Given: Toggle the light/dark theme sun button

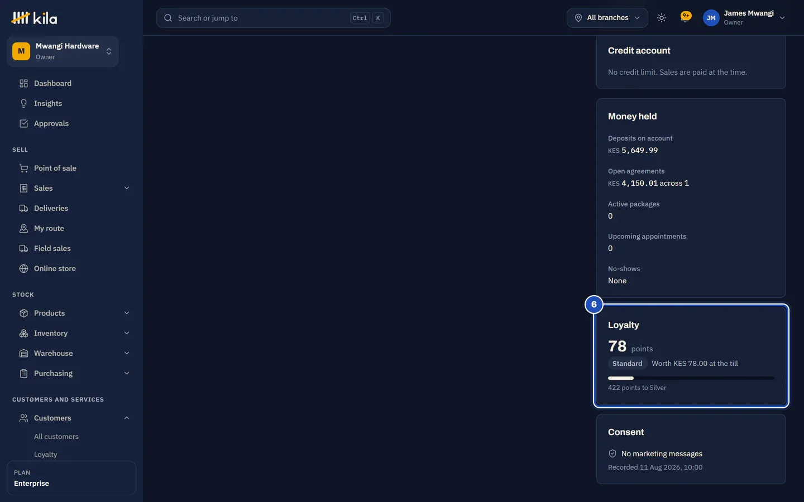Looking at the screenshot, I should pos(662,18).
